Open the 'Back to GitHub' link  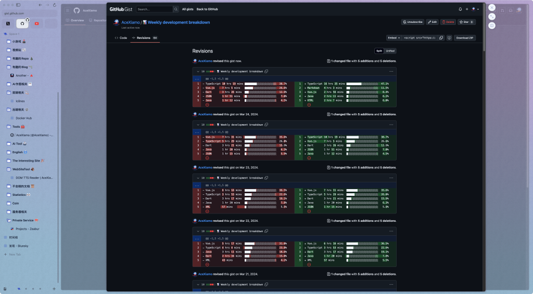pos(207,9)
